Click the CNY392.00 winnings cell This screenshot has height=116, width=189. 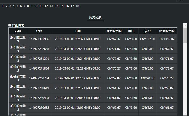(147, 39)
